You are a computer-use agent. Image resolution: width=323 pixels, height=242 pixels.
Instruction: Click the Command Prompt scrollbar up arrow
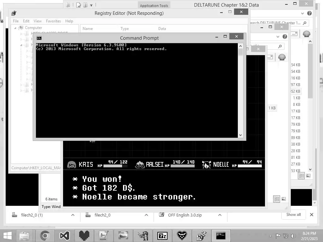point(240,46)
